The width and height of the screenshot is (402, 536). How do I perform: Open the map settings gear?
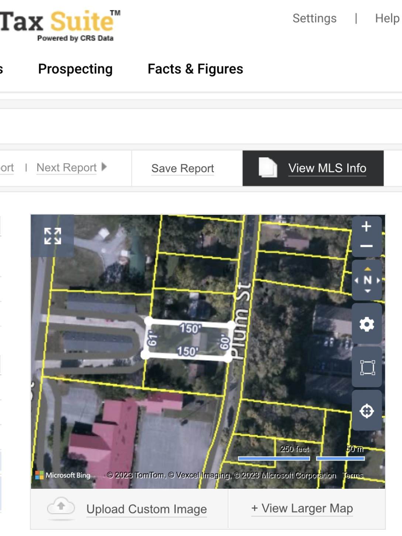pyautogui.click(x=367, y=324)
